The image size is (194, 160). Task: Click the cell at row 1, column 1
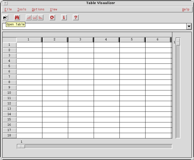(x=29, y=45)
